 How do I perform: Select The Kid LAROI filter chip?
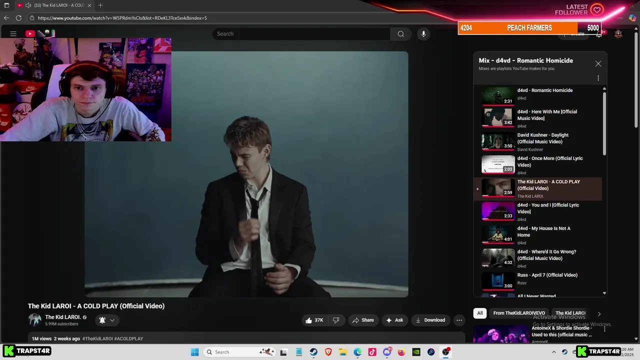[570, 313]
